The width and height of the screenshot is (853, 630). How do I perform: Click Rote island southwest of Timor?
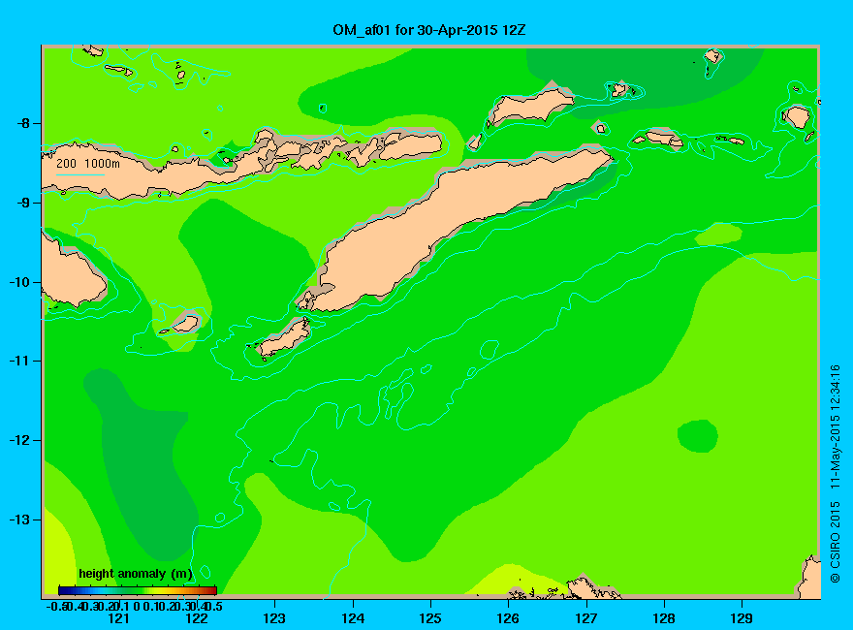284,338
